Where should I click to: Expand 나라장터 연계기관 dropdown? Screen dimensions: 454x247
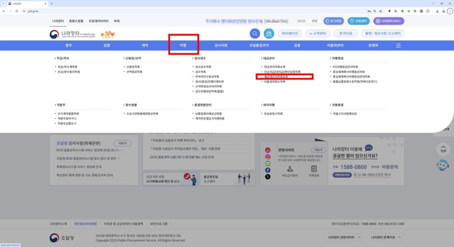click(x=386, y=237)
